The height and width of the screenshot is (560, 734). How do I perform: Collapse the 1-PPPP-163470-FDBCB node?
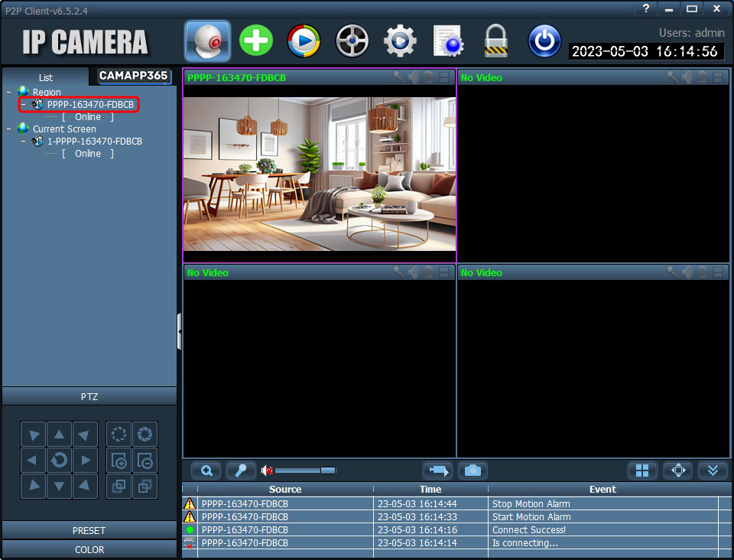[24, 141]
